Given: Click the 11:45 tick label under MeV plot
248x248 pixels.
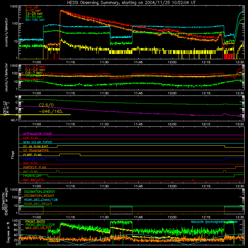Looking at the screenshot, I should 138,93.
